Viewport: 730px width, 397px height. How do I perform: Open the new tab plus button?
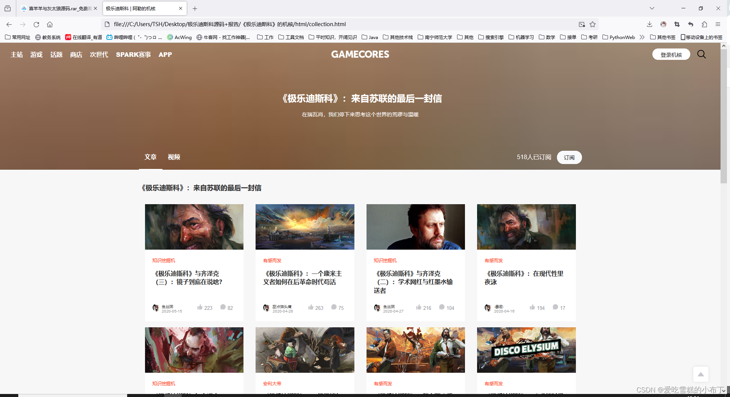point(195,8)
